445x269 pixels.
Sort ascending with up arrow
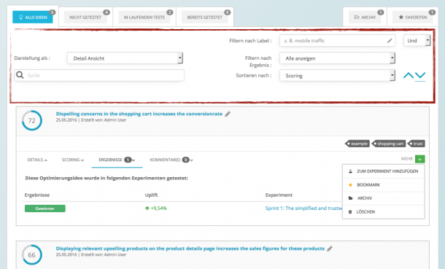coord(409,75)
